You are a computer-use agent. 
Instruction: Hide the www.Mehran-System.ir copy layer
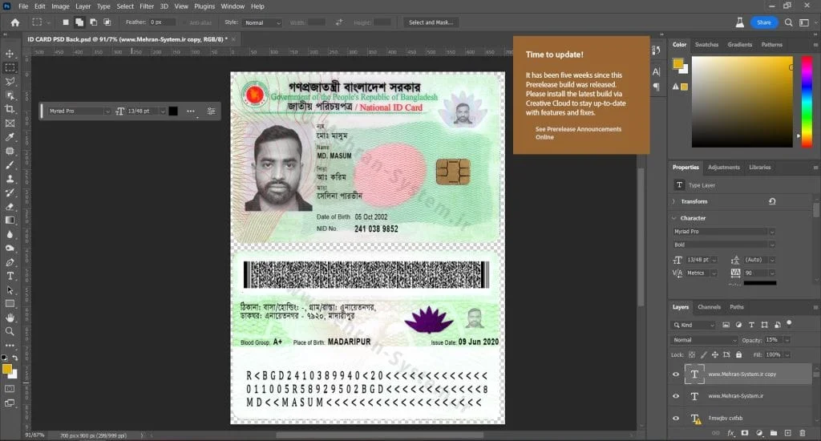pyautogui.click(x=676, y=374)
